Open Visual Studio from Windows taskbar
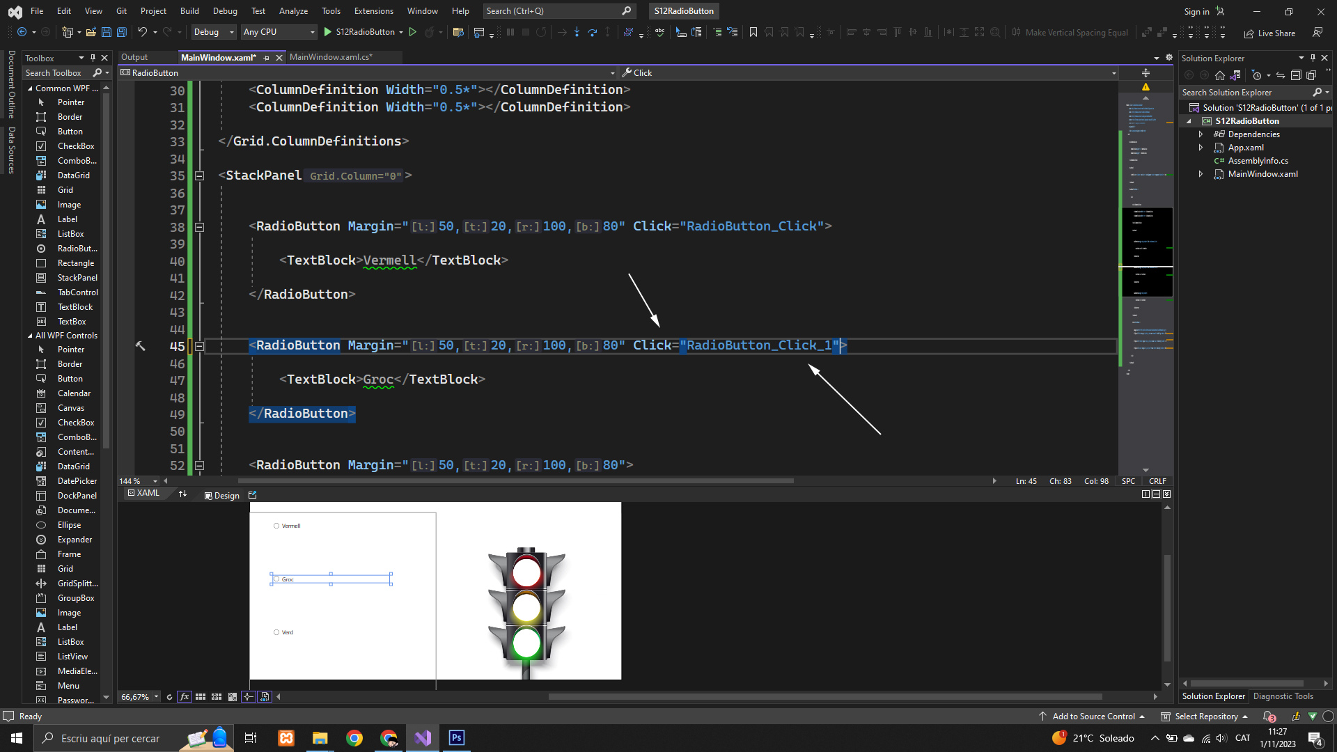Image resolution: width=1337 pixels, height=752 pixels. pos(423,738)
